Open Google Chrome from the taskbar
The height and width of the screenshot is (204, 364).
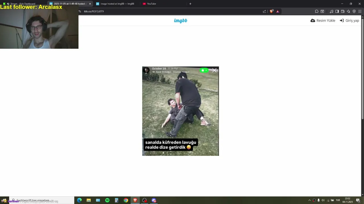[126, 200]
